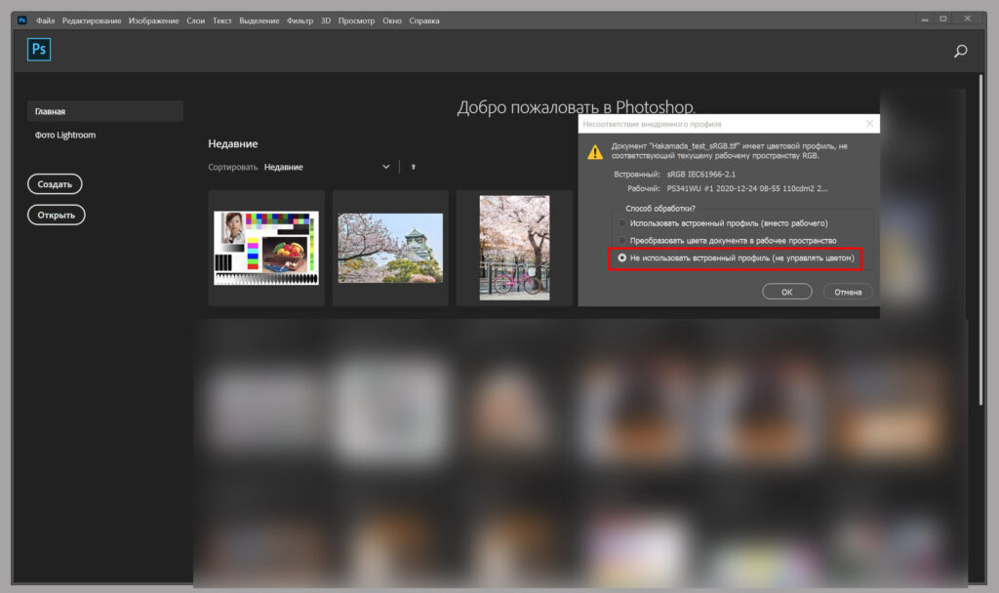Open the Файл menu
Image resolution: width=999 pixels, height=593 pixels.
pyautogui.click(x=45, y=20)
